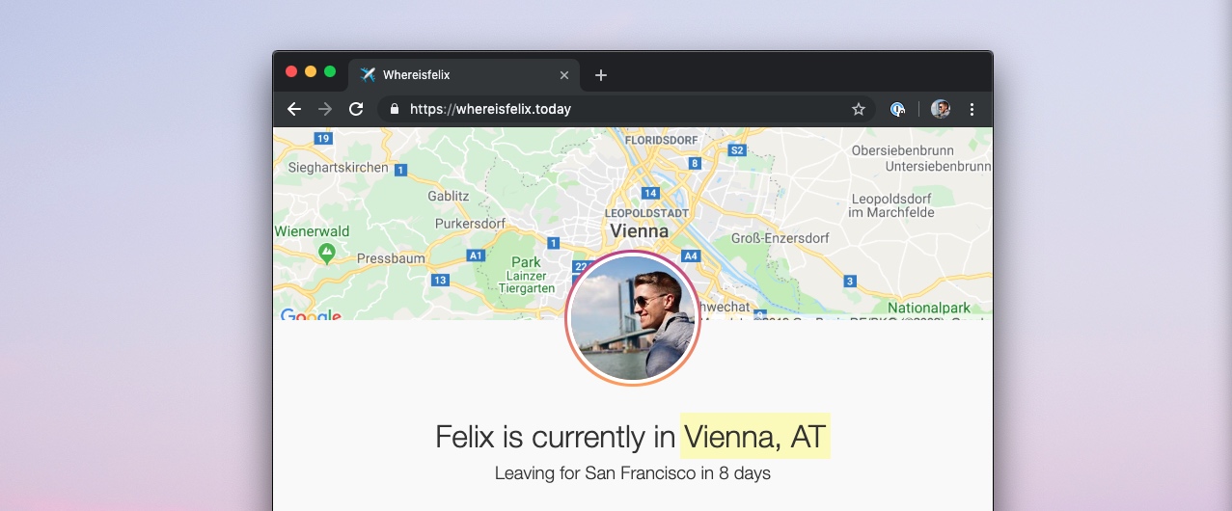Click highlighted Vienna, AT text
The width and height of the screenshot is (1232, 511).
(x=755, y=437)
